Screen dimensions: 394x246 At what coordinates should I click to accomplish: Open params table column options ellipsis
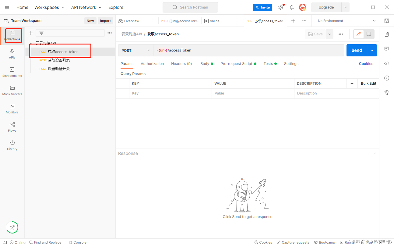352,84
